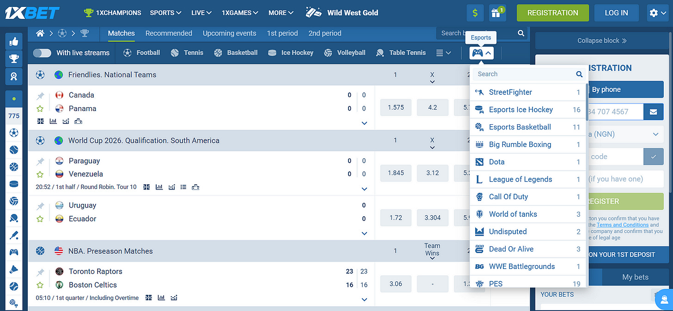Star the Uruguay vs Ecuador match as favorite
Viewport: 673px width, 311px height.
point(40,219)
